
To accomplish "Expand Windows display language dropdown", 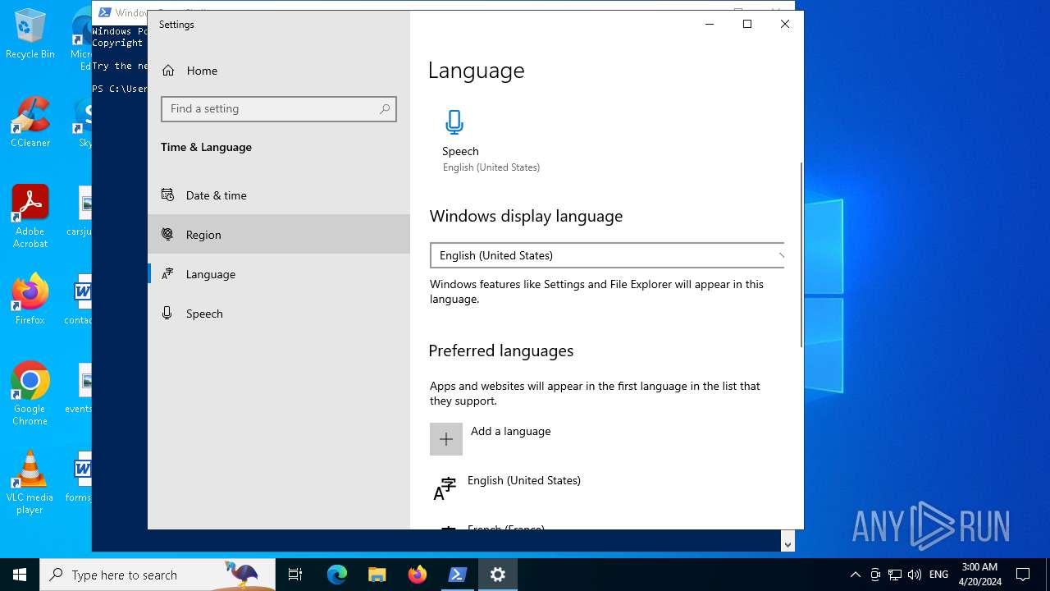I will 607,255.
